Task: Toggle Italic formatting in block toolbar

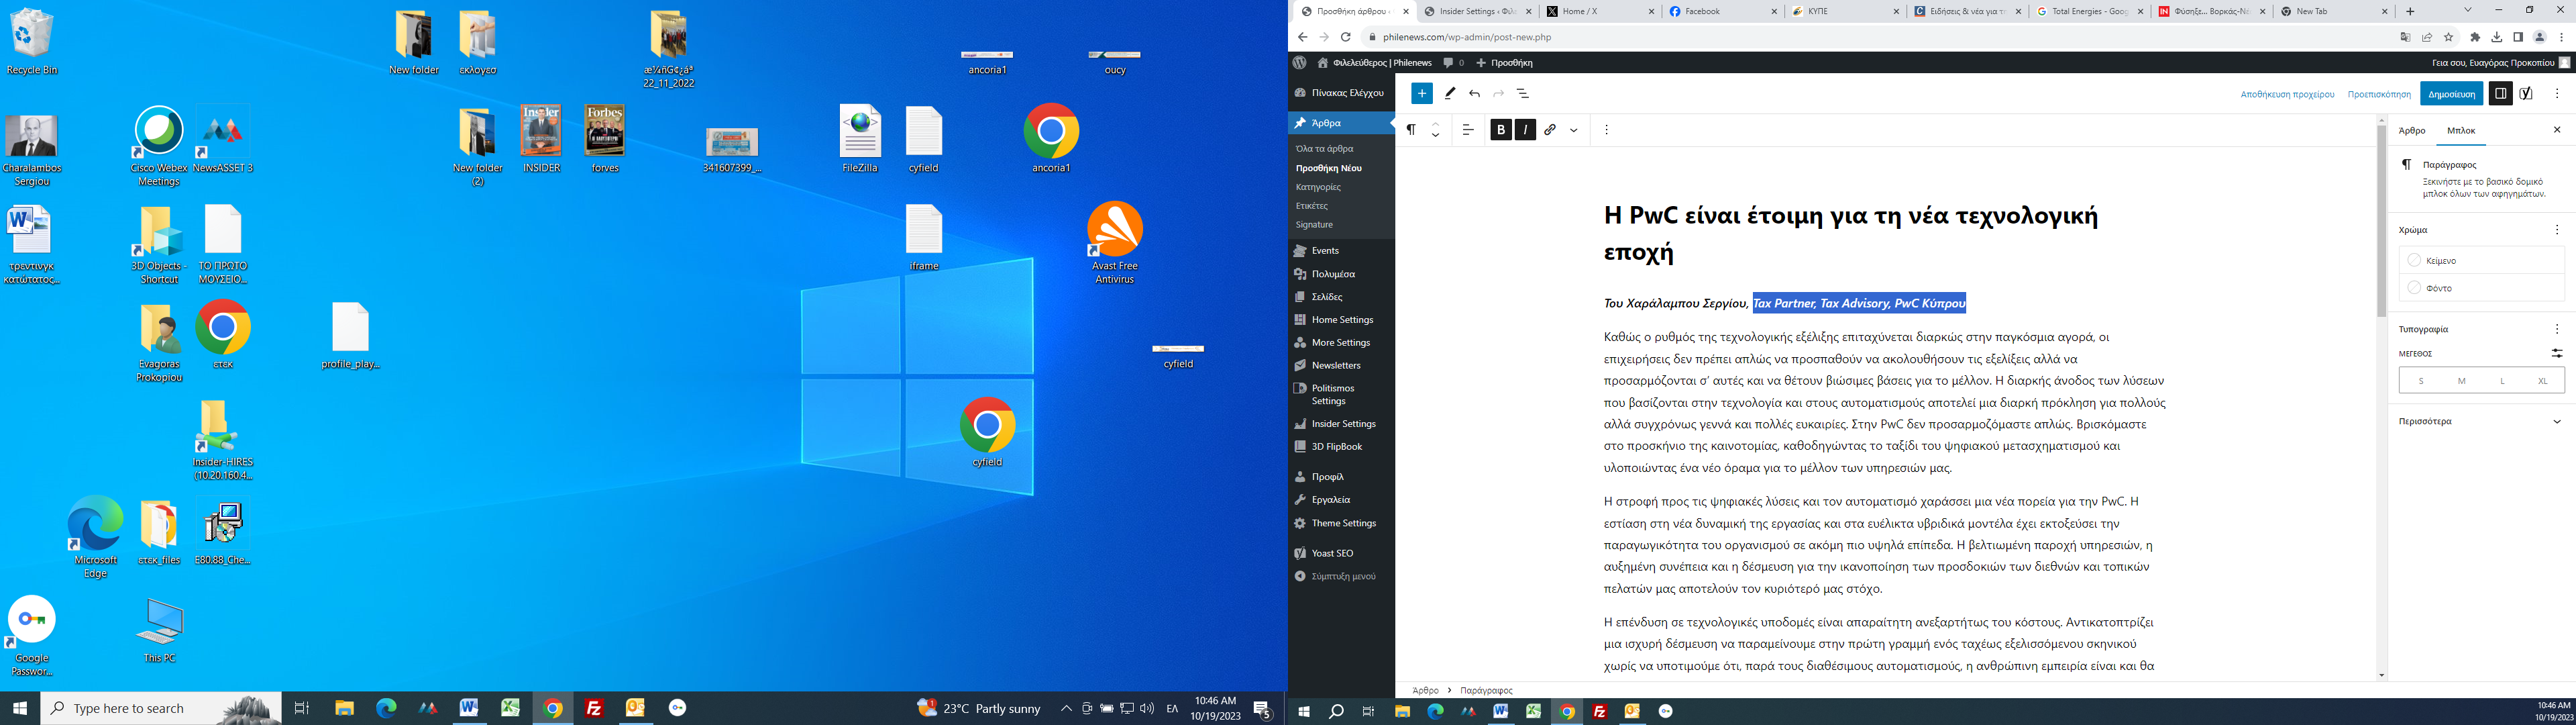Action: coord(1525,129)
